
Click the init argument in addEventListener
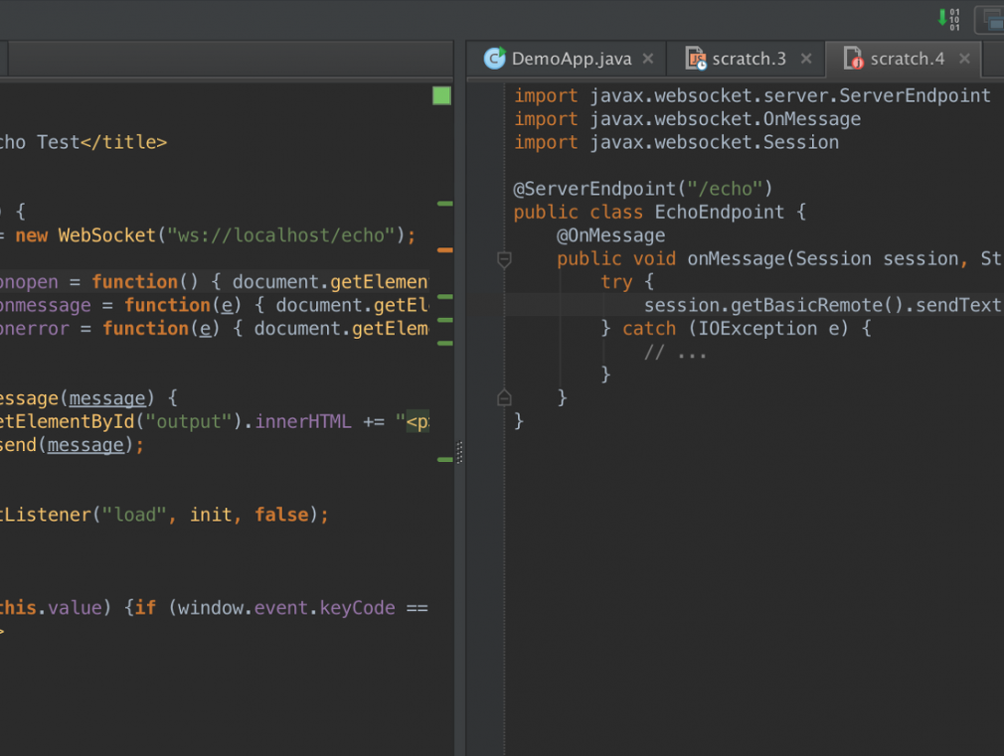tap(211, 515)
